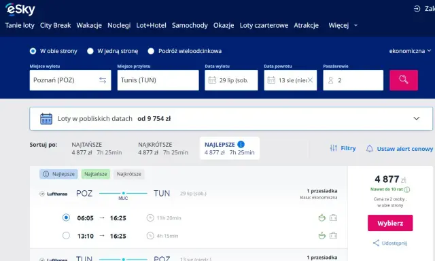Open Wakacje menu item

click(89, 26)
